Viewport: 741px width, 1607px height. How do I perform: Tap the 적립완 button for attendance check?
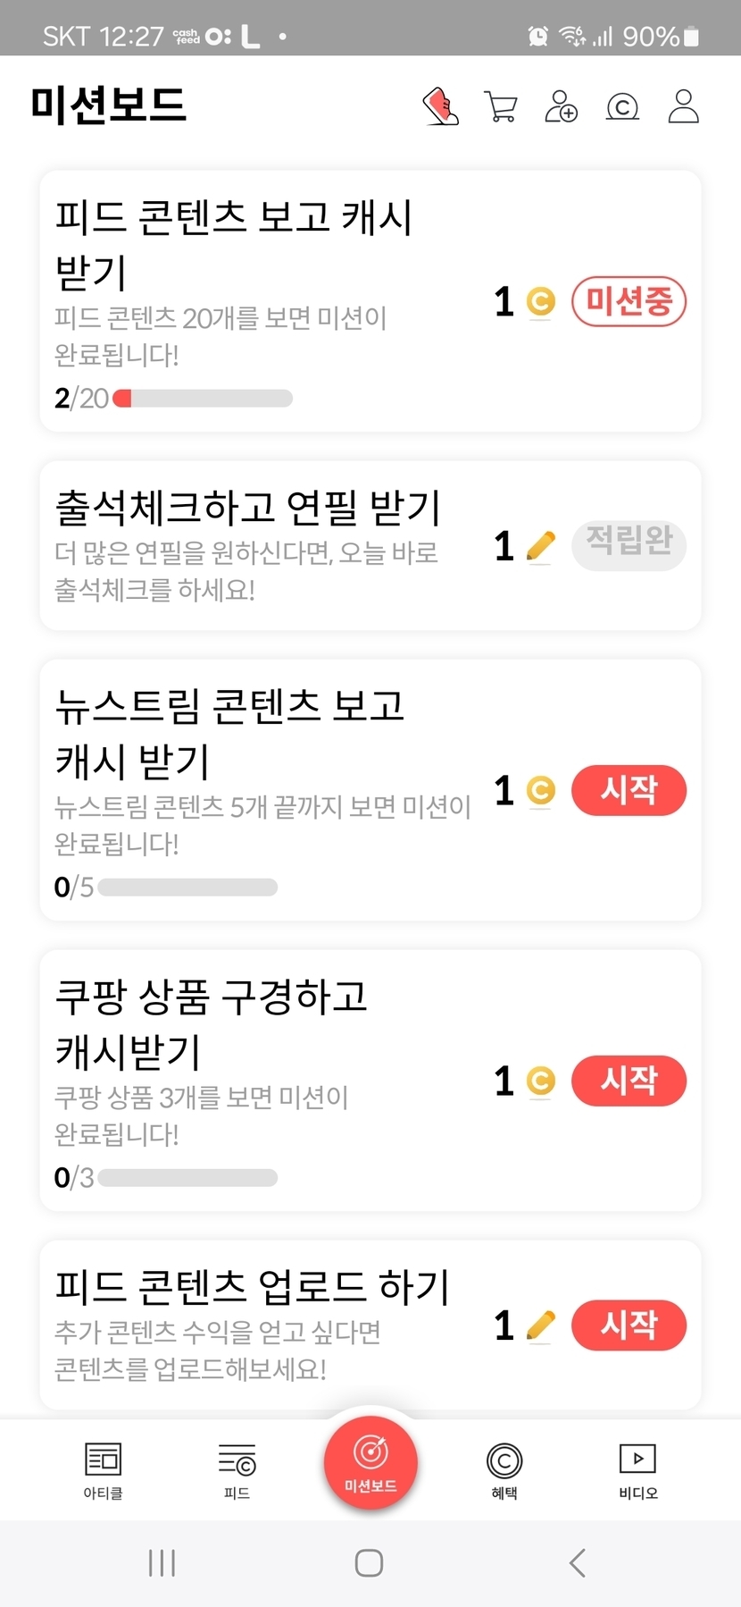tap(629, 545)
